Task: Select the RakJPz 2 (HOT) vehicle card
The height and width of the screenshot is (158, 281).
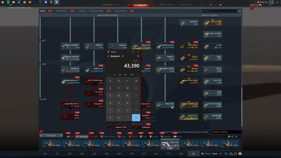Action: (x=165, y=70)
